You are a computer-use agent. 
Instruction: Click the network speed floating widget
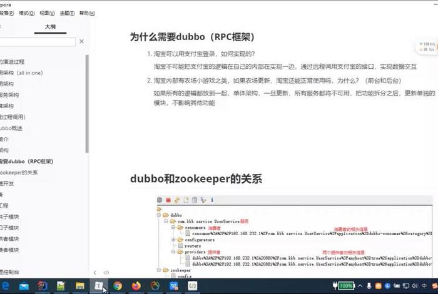click(x=427, y=47)
